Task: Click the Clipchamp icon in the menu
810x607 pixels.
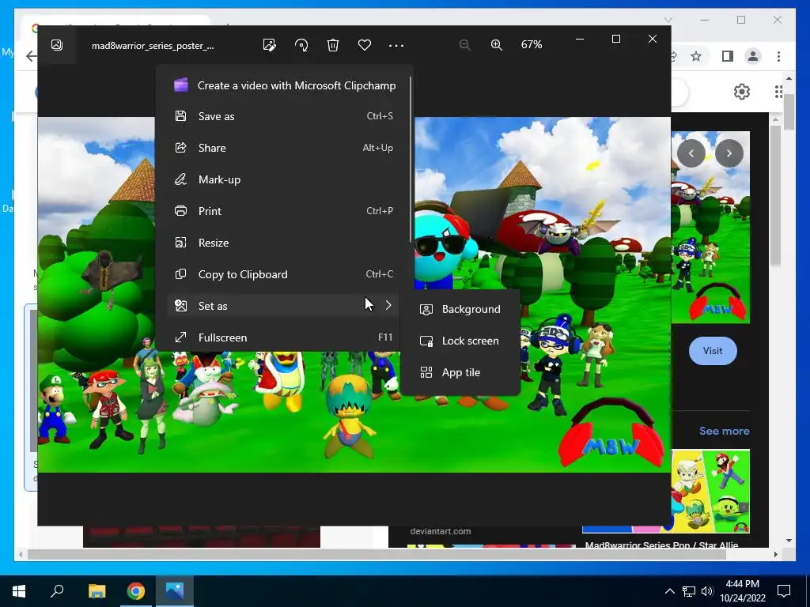Action: pos(181,85)
